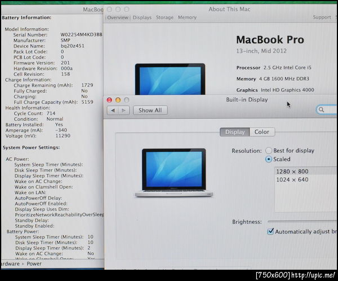Select Amperage value -340

[x=61, y=130]
